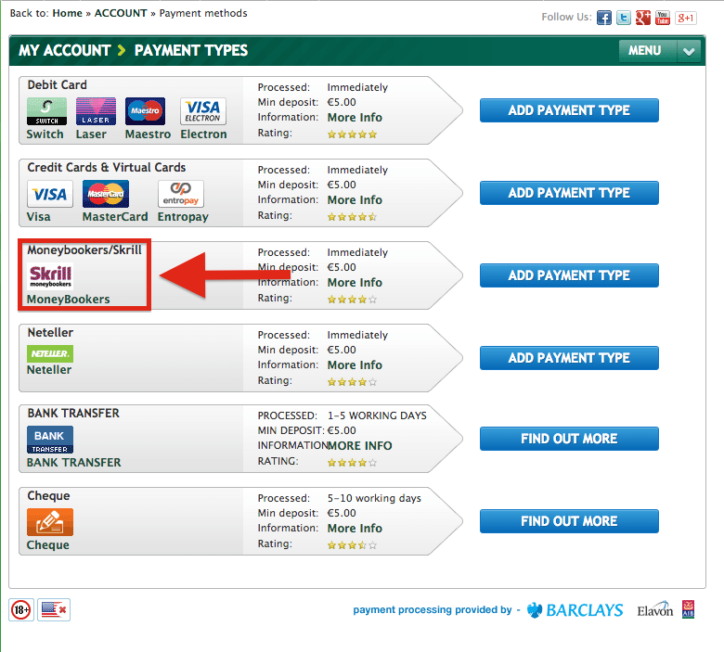Click the Laser label text

[91, 134]
